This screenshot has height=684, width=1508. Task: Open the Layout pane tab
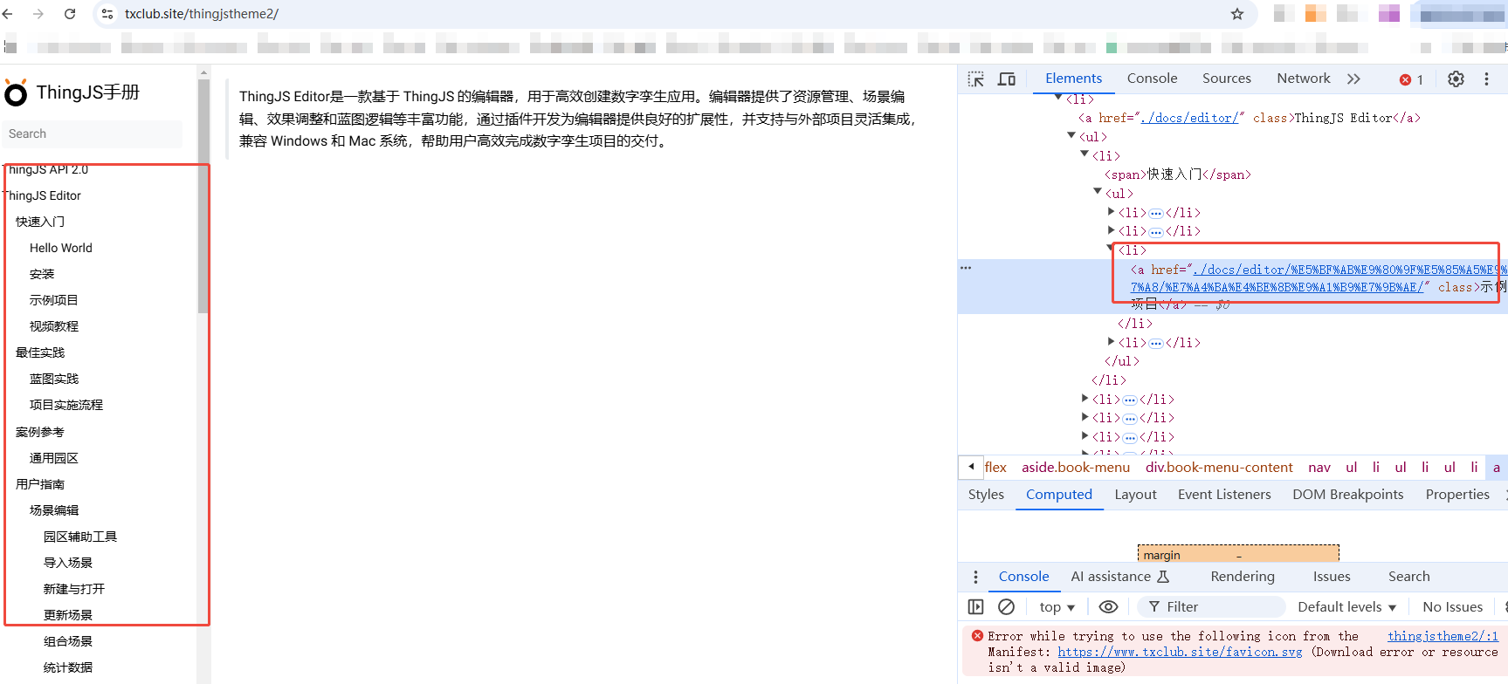[x=1135, y=495]
